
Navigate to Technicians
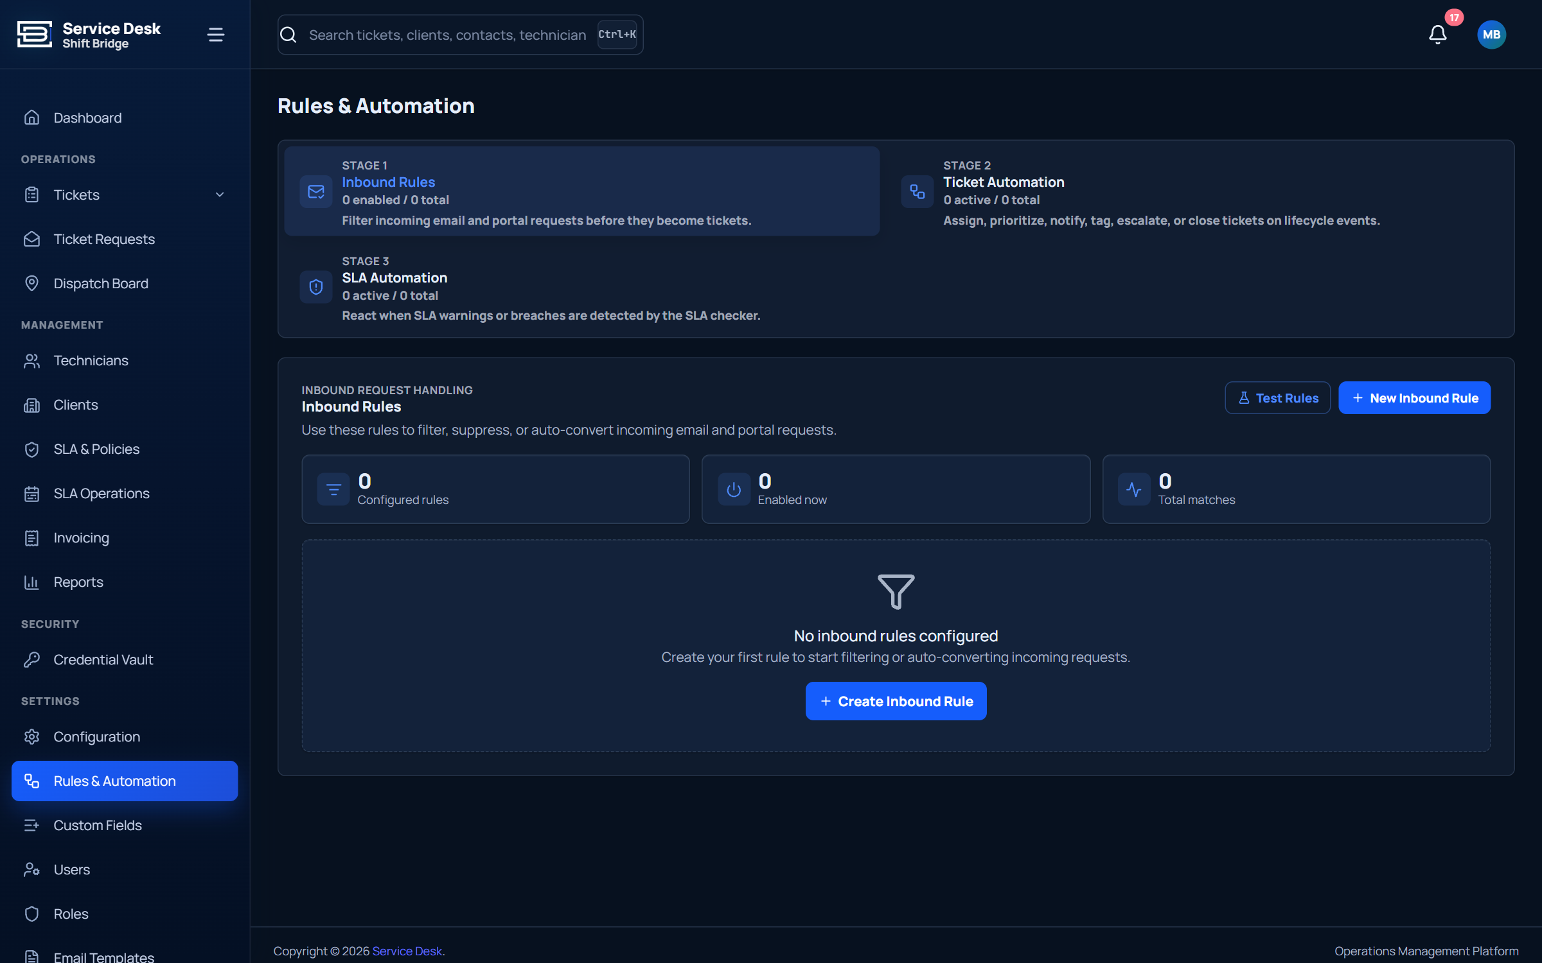coord(125,361)
